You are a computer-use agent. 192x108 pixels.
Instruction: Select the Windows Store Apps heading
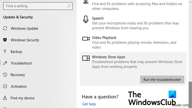(x=109, y=57)
